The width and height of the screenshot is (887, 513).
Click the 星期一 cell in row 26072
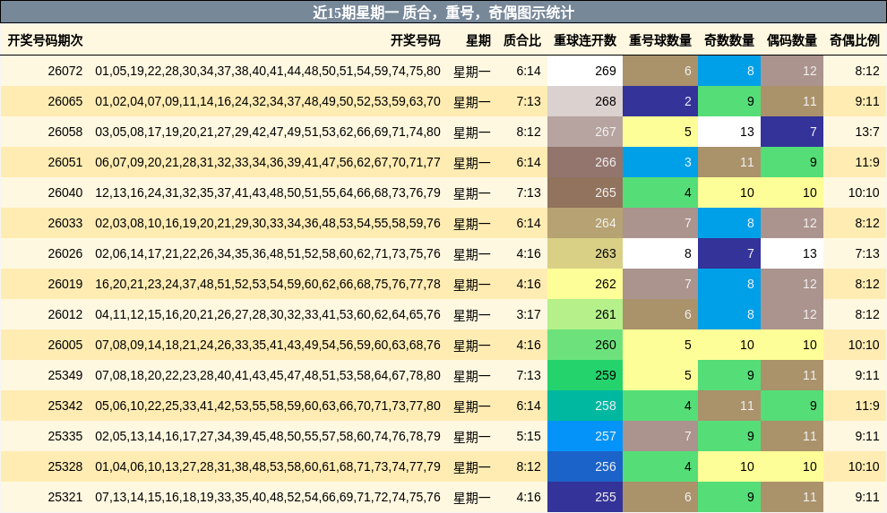[x=472, y=72]
